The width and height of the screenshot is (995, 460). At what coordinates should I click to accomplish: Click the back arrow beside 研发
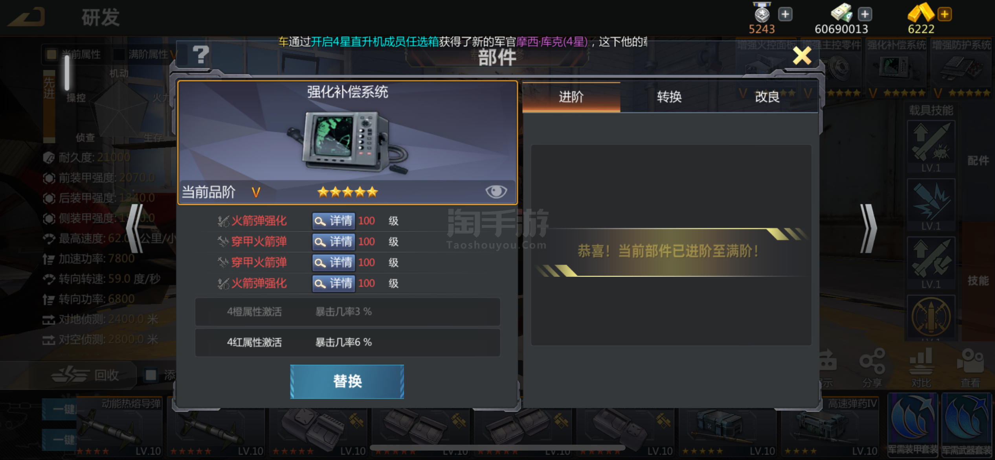27,17
